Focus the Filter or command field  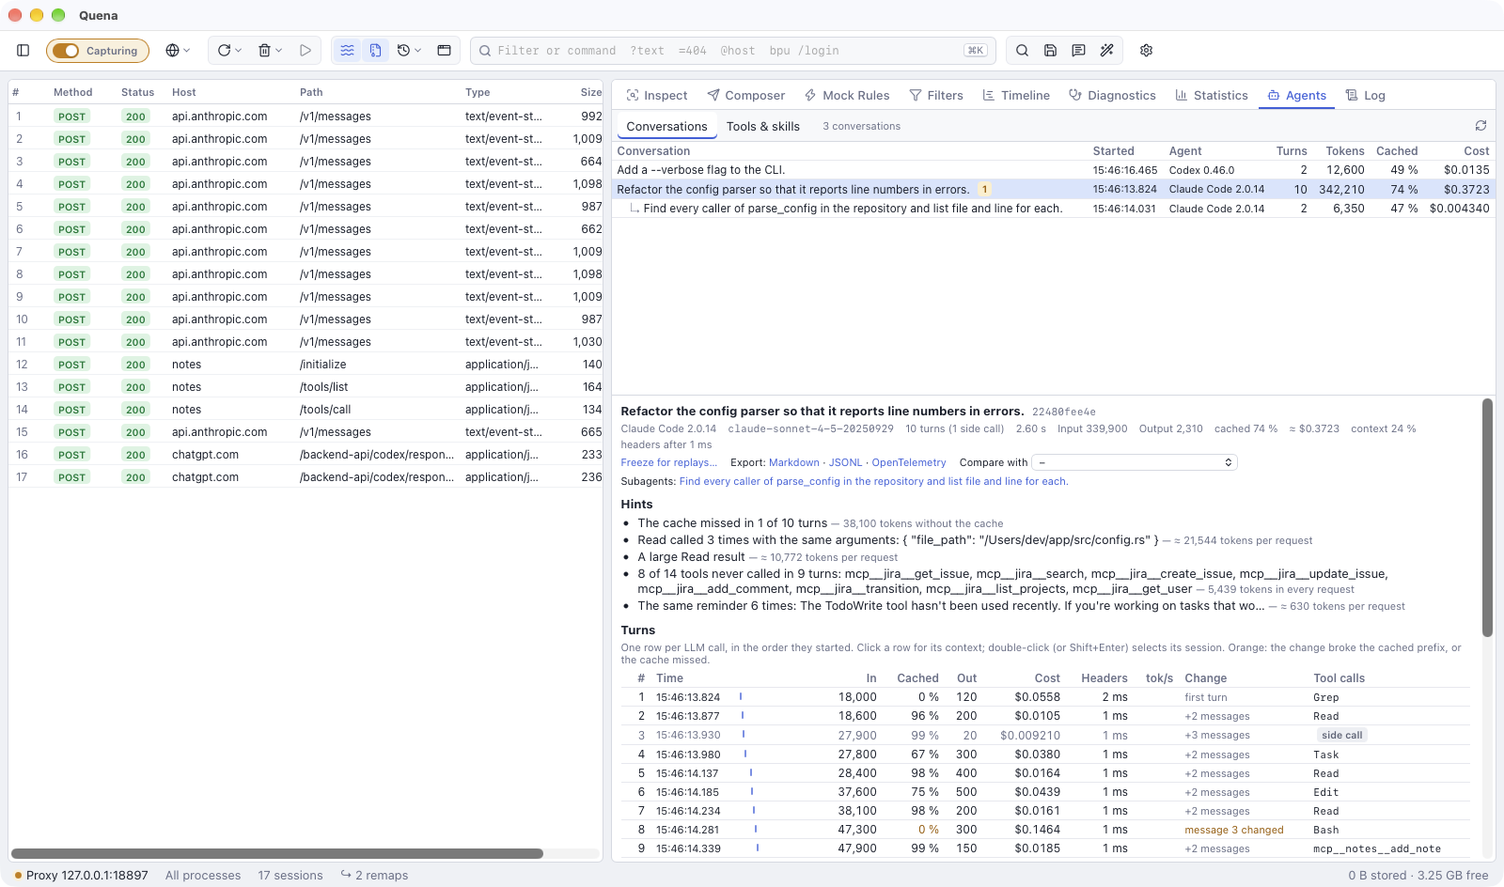(x=733, y=51)
